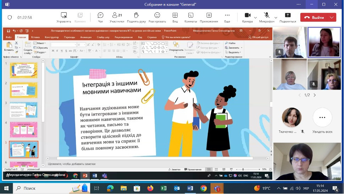Open the weather widget showing 19°C
The width and height of the screenshot is (344, 194).
(x=262, y=188)
